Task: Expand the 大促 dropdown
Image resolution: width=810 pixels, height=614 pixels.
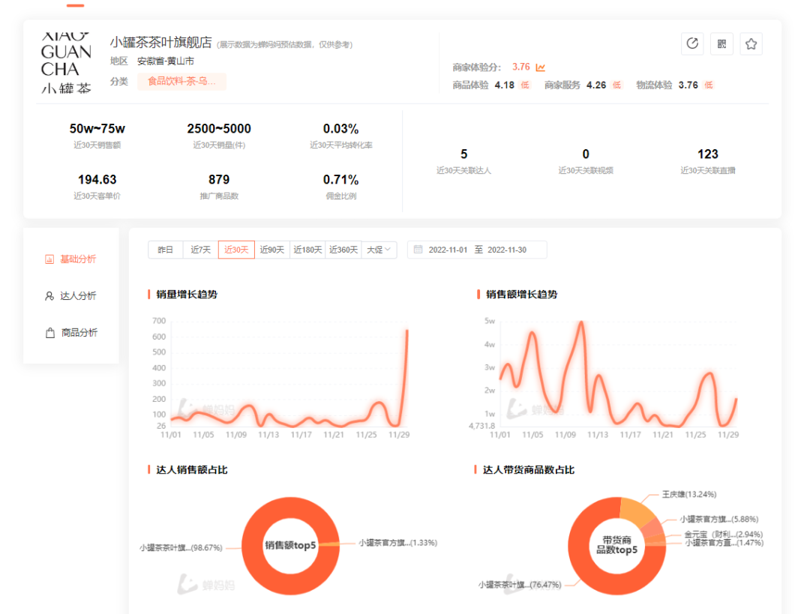Action: [x=379, y=250]
